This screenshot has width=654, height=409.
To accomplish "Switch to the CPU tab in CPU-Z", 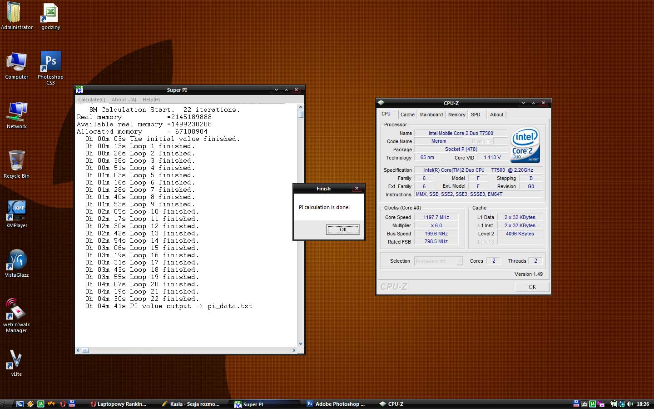I will [386, 114].
